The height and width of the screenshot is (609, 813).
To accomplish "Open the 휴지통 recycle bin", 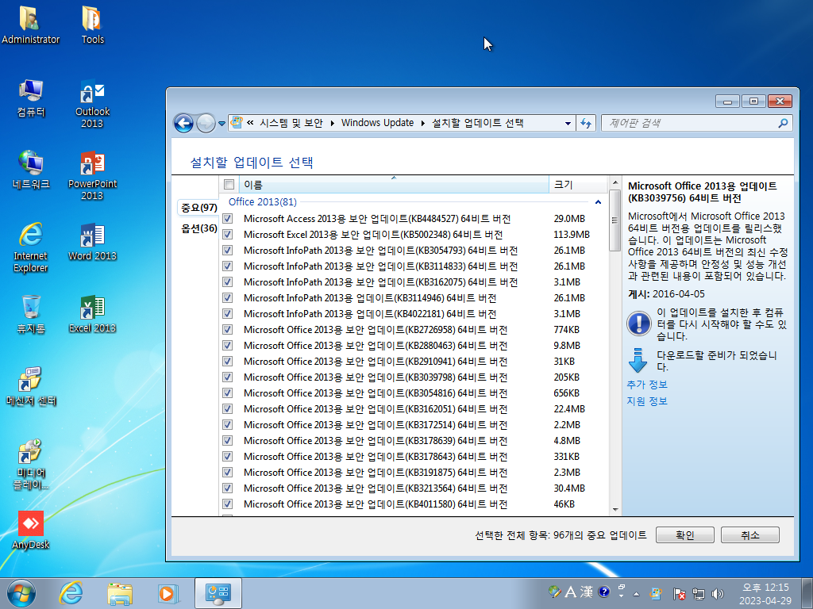I will (31, 314).
